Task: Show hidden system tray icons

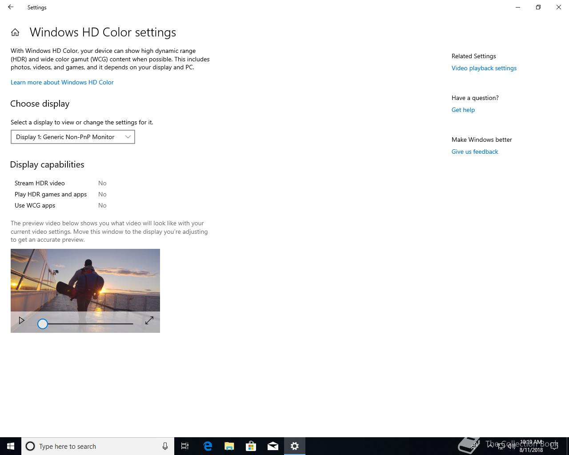Action: pyautogui.click(x=490, y=446)
